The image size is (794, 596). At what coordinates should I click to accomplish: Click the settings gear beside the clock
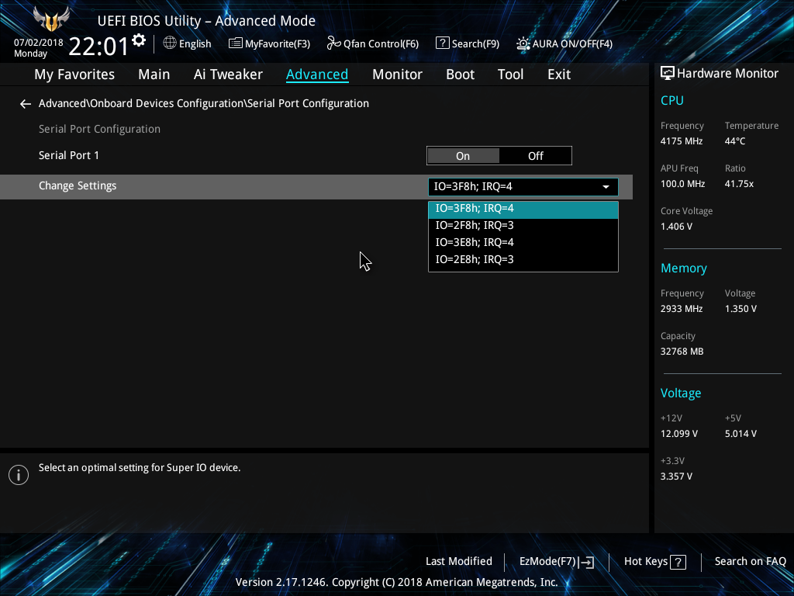(x=139, y=40)
